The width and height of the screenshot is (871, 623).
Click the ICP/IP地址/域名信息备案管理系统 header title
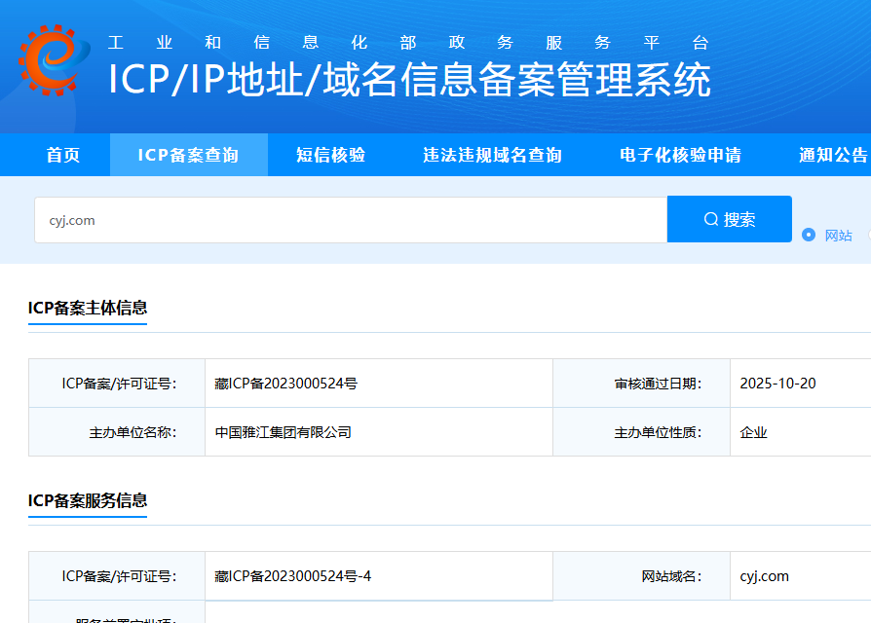409,83
